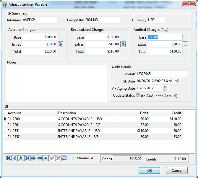Viewport: 198px width, 178px height.
Task: Copy accrued charges using blue arrow
Action: [x=60, y=44]
